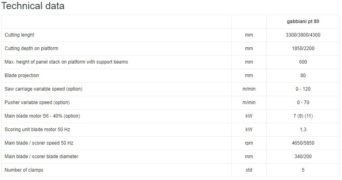Select the 340/200 diameter value
The height and width of the screenshot is (180, 342).
303,157
